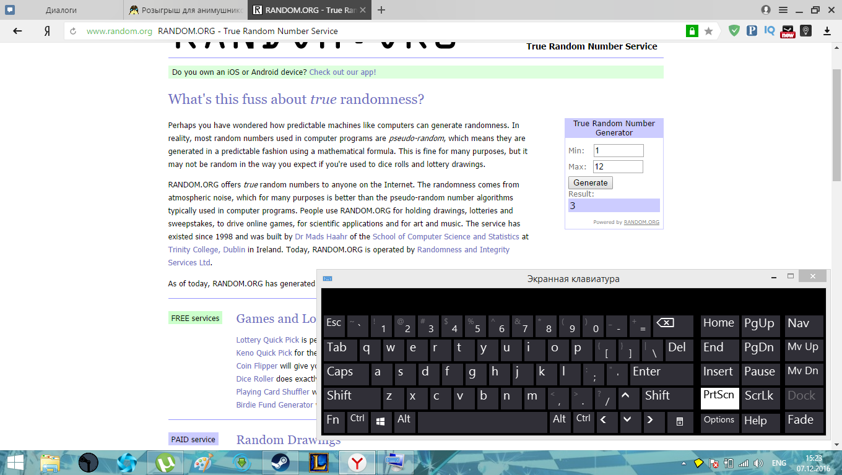The width and height of the screenshot is (842, 475).
Task: Click the Windows logo key on on-screen keyboard
Action: [x=381, y=422]
